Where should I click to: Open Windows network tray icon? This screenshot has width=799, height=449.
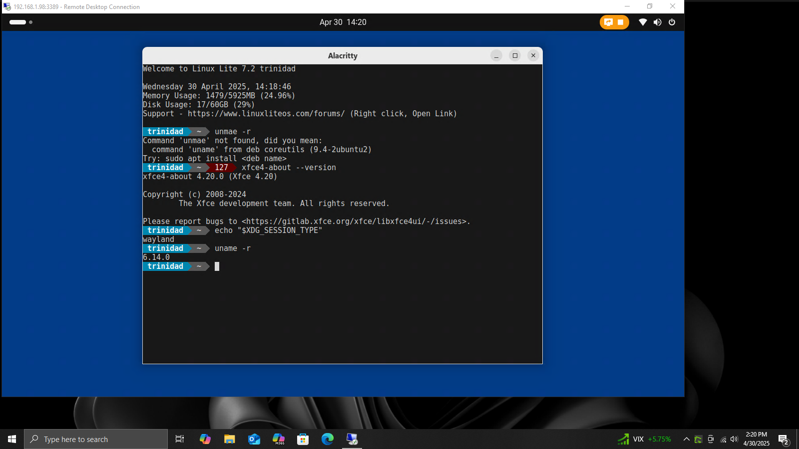pyautogui.click(x=723, y=439)
